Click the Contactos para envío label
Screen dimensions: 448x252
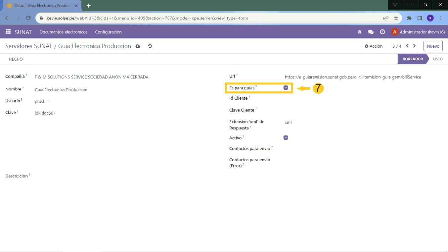(250, 149)
